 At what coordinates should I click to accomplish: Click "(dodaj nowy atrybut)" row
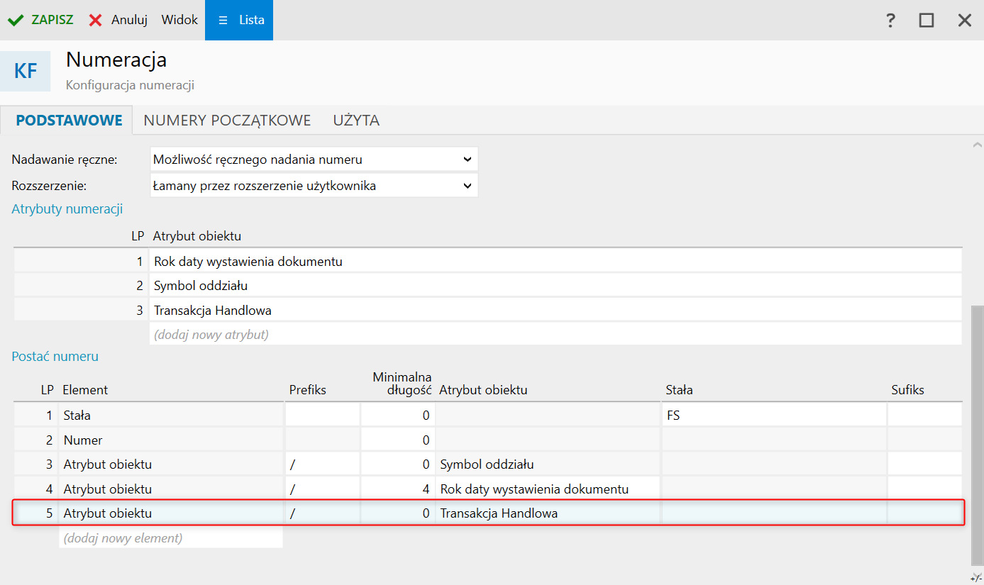[211, 333]
